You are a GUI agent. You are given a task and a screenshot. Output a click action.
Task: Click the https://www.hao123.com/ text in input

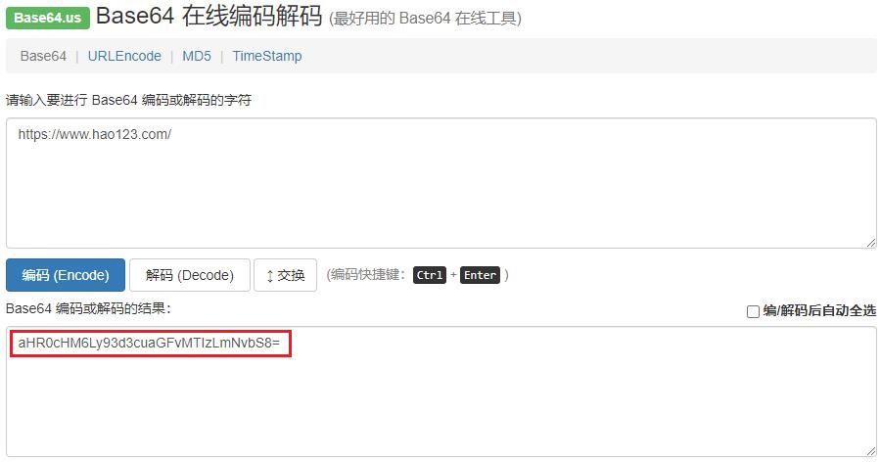94,134
